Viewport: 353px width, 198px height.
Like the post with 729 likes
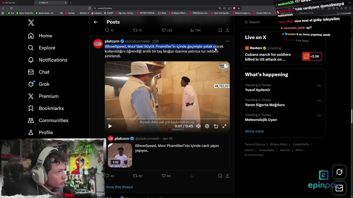(x=167, y=30)
